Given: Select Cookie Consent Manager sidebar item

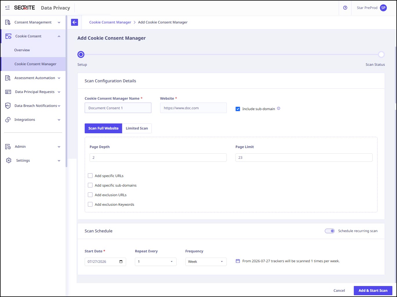Looking at the screenshot, I should tap(33, 64).
